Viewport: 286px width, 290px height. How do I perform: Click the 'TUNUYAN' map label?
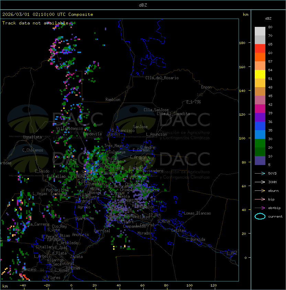[x=73, y=268]
